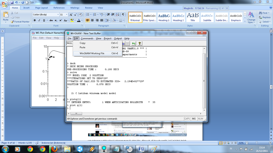The height and width of the screenshot is (153, 273).
Task: Justify the paragraph text
Action: 102,20
